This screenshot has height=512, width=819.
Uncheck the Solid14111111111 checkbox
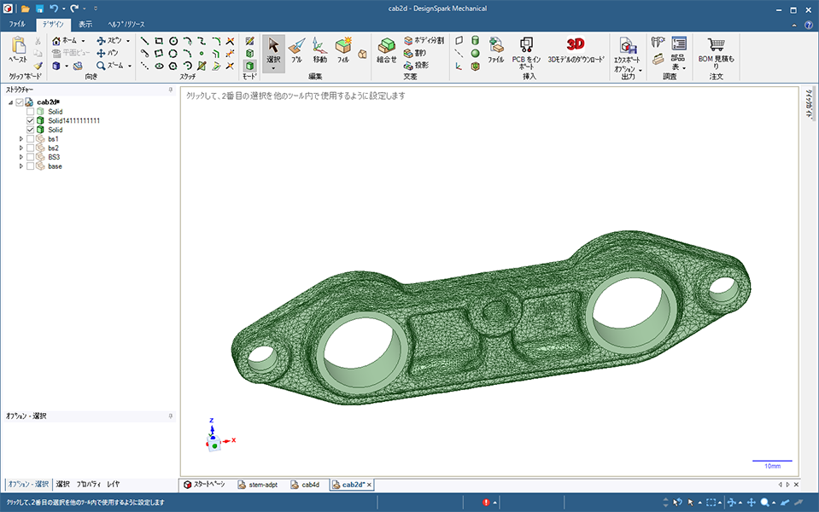(x=31, y=120)
